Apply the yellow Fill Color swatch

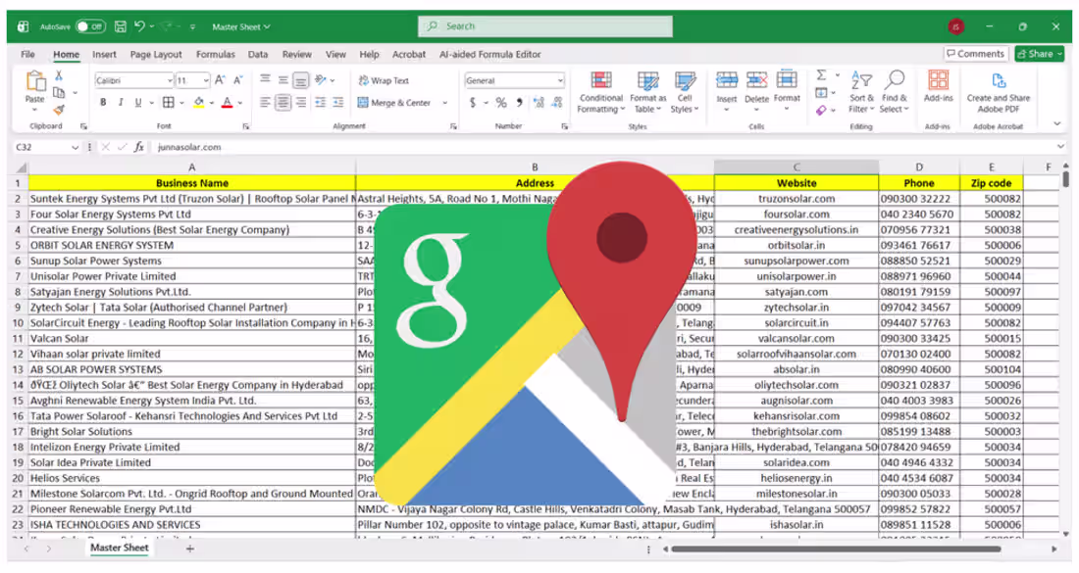tap(199, 103)
